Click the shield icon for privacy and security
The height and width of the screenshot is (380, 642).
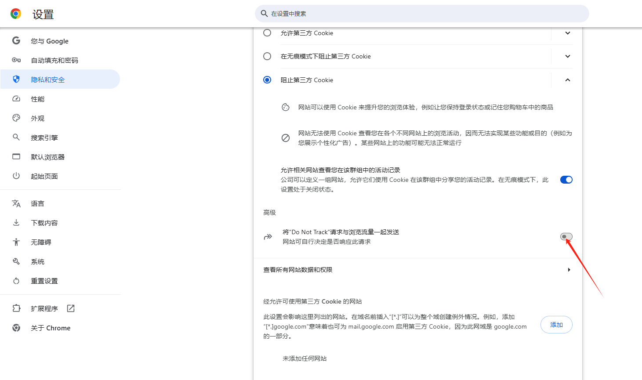[16, 79]
